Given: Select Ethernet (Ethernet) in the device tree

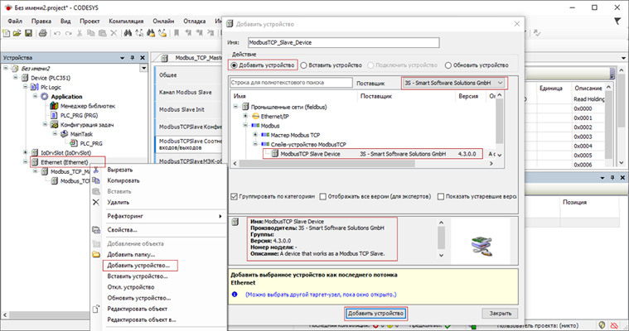Looking at the screenshot, I should 64,162.
